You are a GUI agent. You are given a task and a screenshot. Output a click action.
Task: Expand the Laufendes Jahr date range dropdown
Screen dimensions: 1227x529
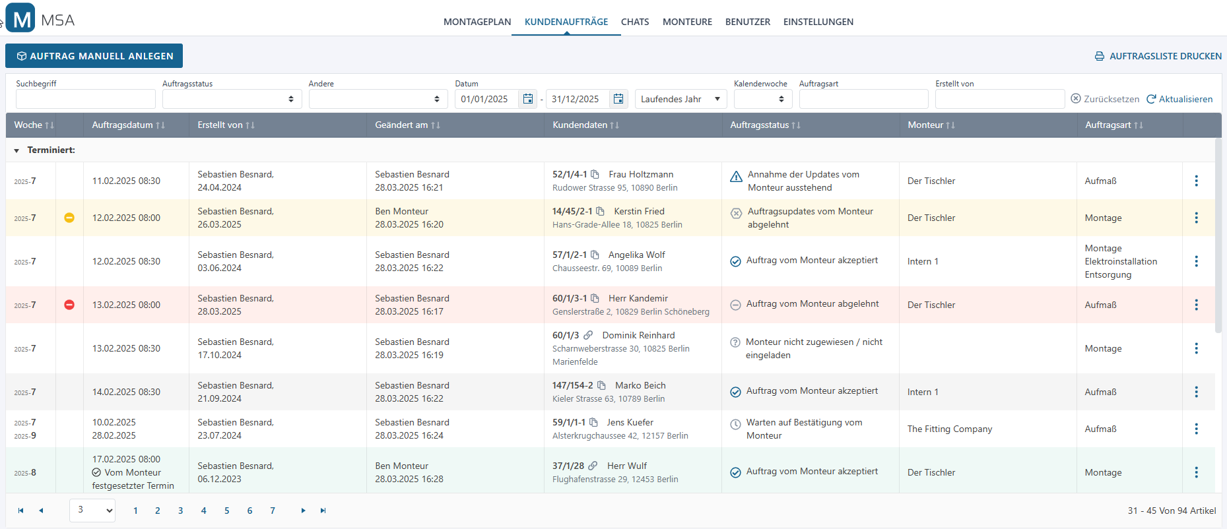[x=680, y=99]
